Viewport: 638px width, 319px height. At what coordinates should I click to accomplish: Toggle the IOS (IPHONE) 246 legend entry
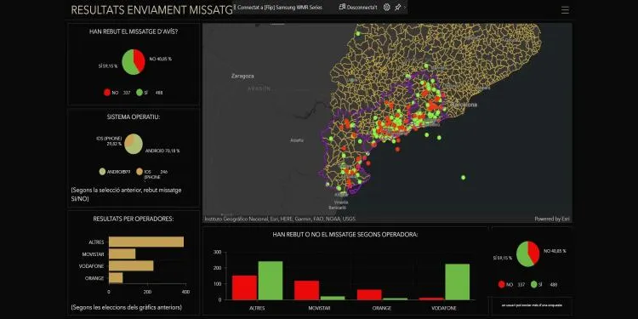[151, 174]
